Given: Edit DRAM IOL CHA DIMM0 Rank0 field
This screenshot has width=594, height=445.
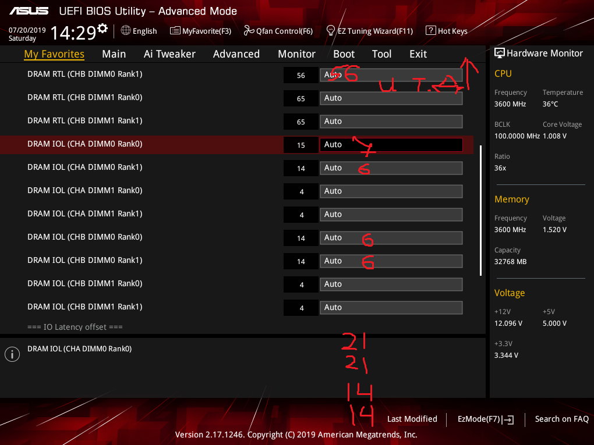Looking at the screenshot, I should point(391,144).
